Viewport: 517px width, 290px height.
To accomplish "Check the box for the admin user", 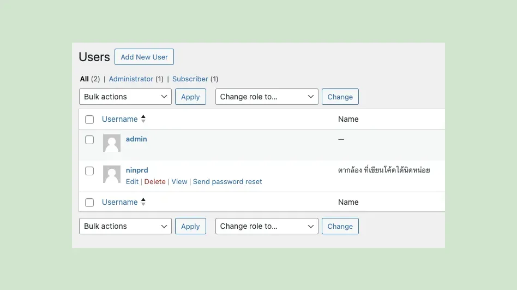I will tap(89, 140).
